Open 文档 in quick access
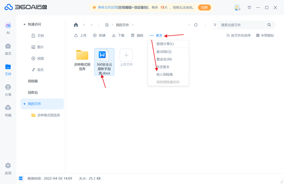This screenshot has width=284, height=184. pos(38,36)
